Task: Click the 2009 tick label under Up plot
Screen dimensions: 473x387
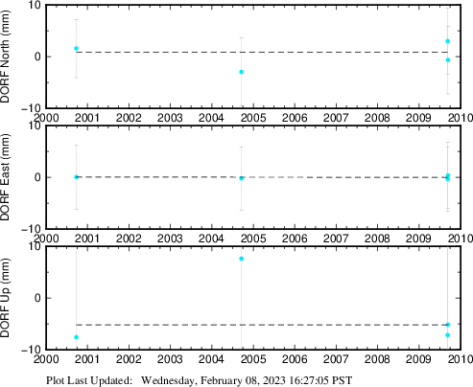Action: pos(418,359)
